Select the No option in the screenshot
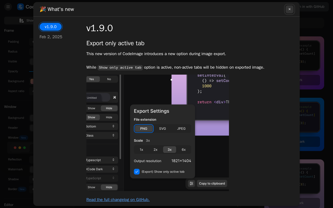333x208 pixels. coord(109,79)
